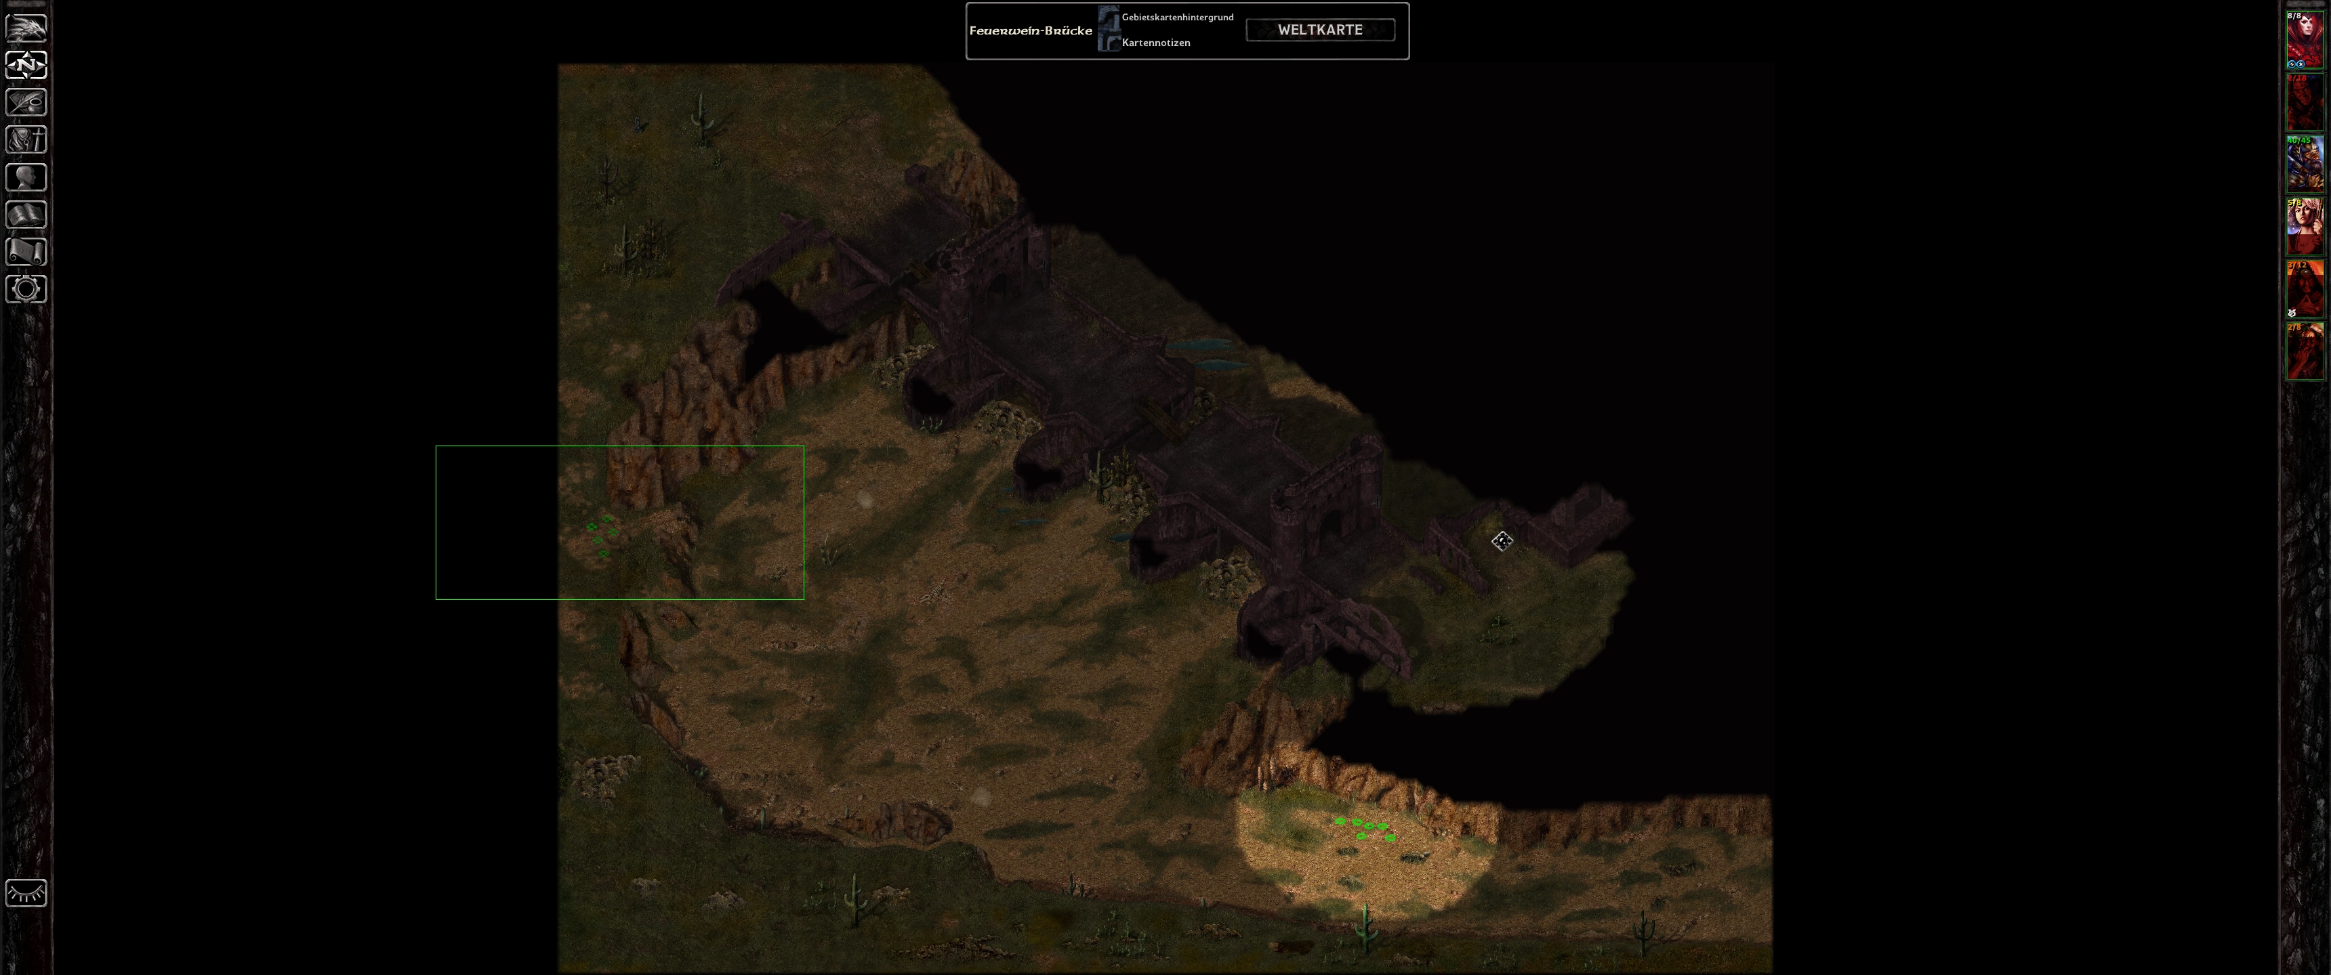
Task: Open the mage spellbook icon
Action: pos(26,215)
